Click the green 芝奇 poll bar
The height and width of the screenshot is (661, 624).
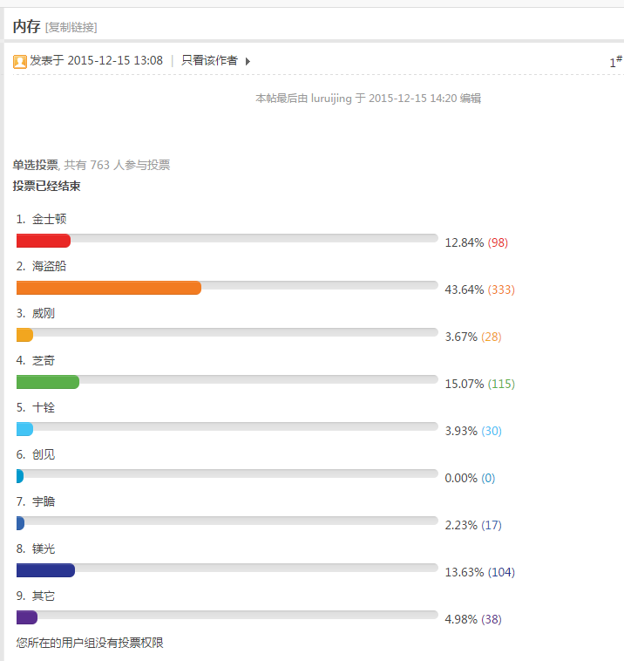tap(48, 382)
